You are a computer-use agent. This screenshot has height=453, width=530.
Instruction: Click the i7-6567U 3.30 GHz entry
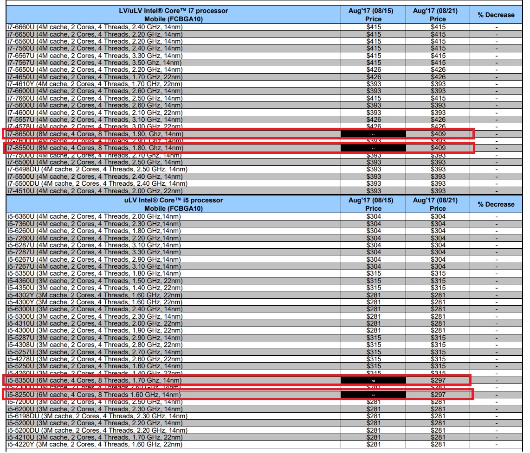tap(95, 56)
